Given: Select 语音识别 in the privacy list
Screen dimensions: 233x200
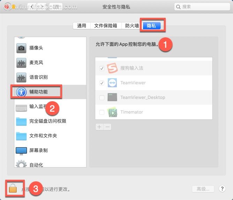Looking at the screenshot, I should 50,77.
